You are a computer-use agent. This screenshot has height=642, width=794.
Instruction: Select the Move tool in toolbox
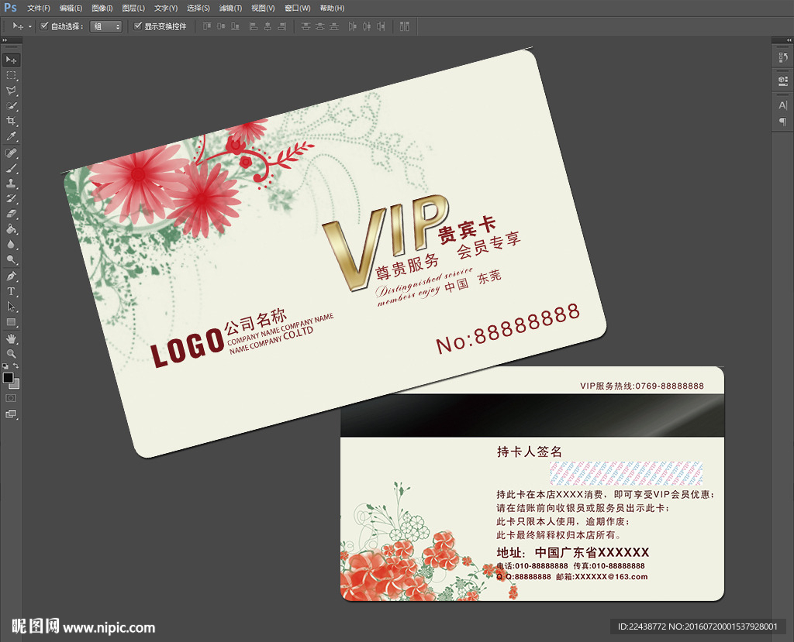11,60
